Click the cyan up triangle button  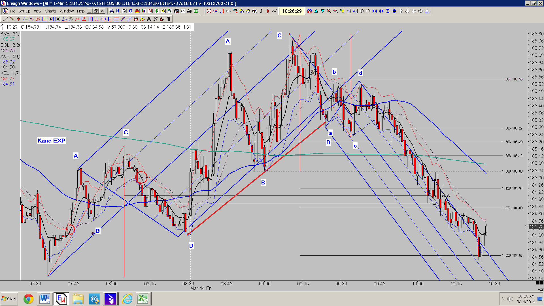tap(316, 11)
